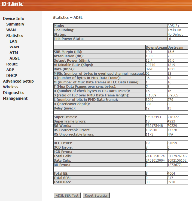Open WAN under the Statistics submenu
Viewport: 192px width, 201px height.
14,47
